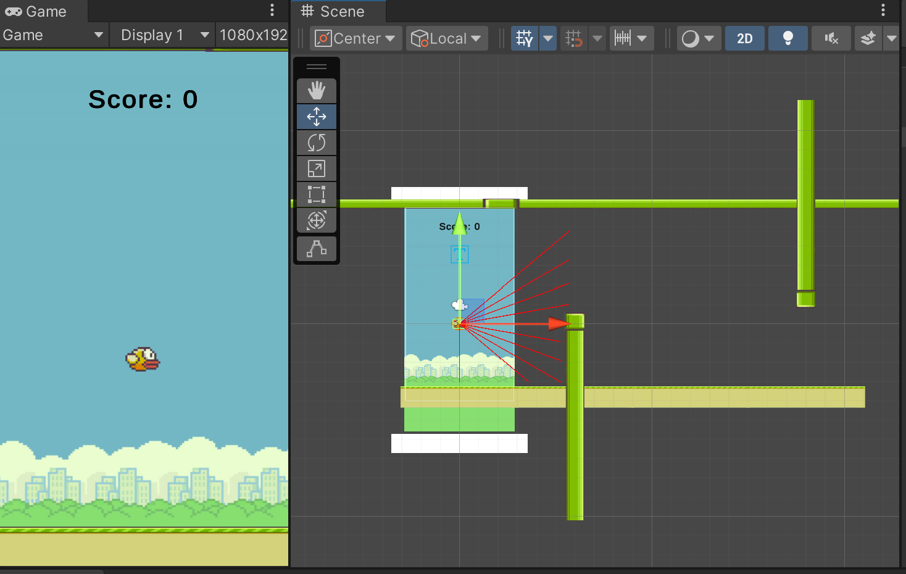Open grid visibility options dropdown arrow

click(x=548, y=39)
